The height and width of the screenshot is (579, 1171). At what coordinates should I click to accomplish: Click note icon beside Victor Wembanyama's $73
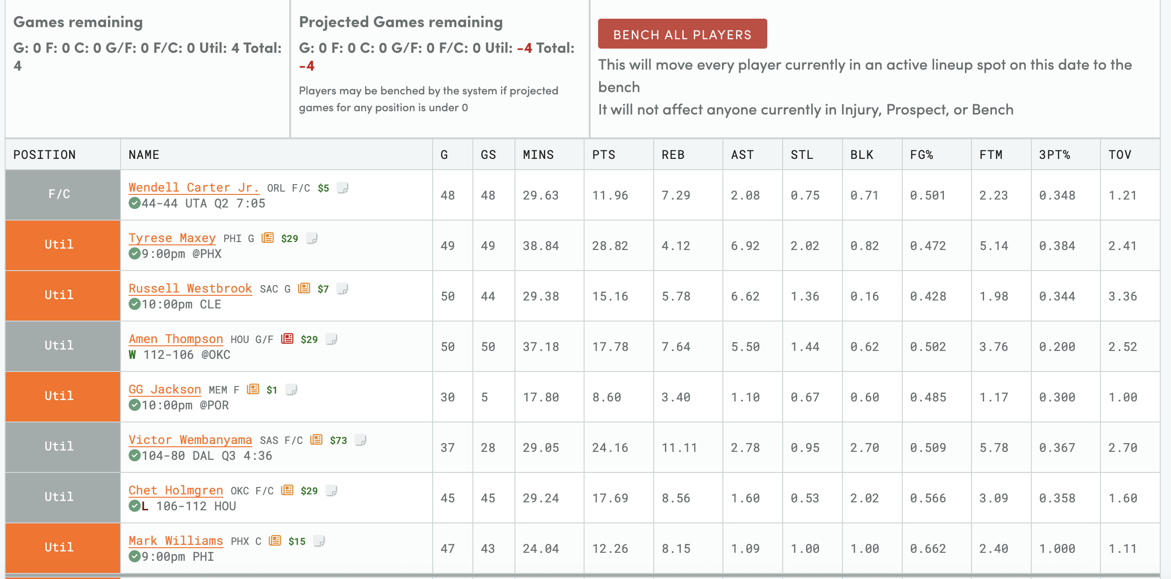tap(360, 440)
